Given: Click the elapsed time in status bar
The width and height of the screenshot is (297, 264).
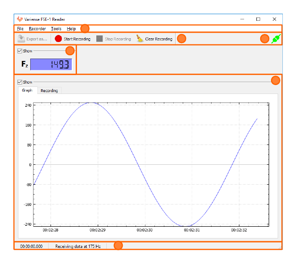Looking at the screenshot, I should (31, 246).
